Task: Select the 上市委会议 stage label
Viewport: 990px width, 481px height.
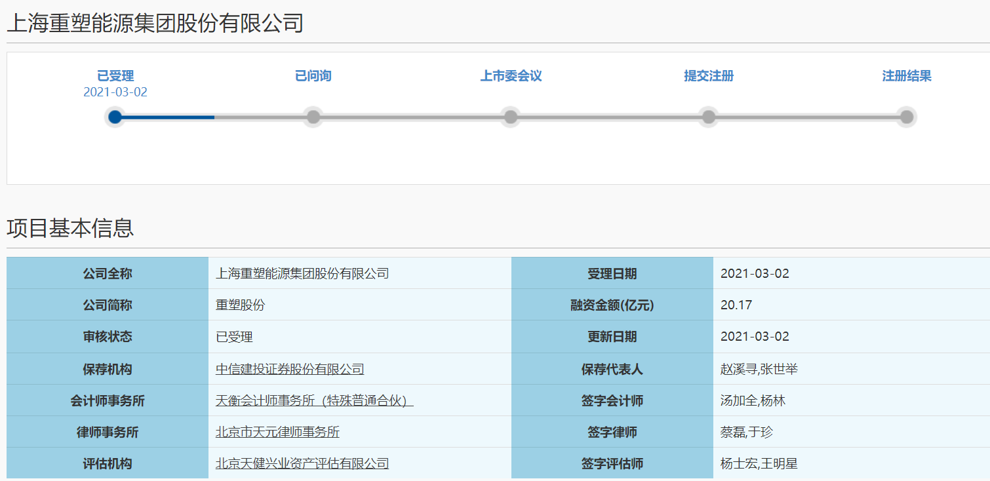Action: point(511,76)
